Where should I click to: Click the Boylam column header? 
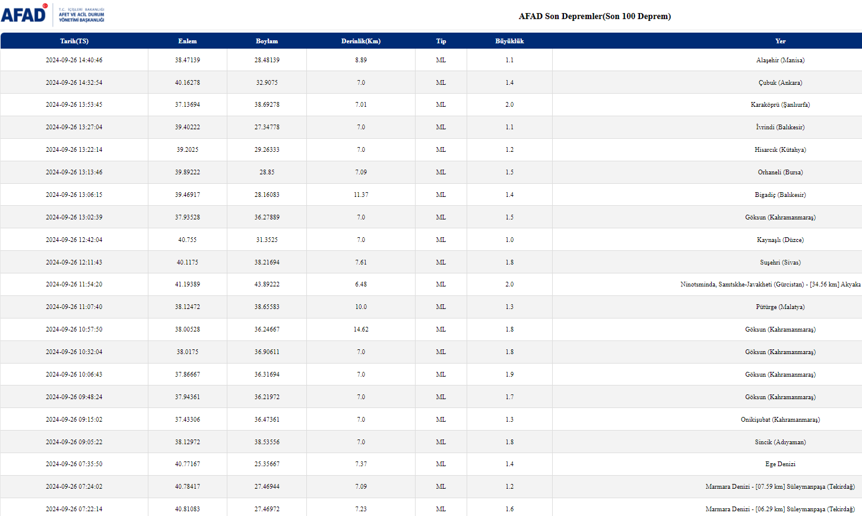click(x=267, y=41)
